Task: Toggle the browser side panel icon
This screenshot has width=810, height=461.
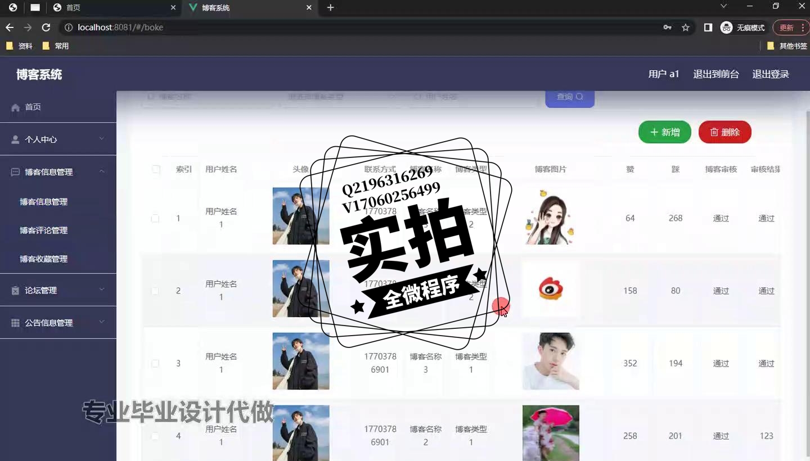Action: tap(708, 28)
